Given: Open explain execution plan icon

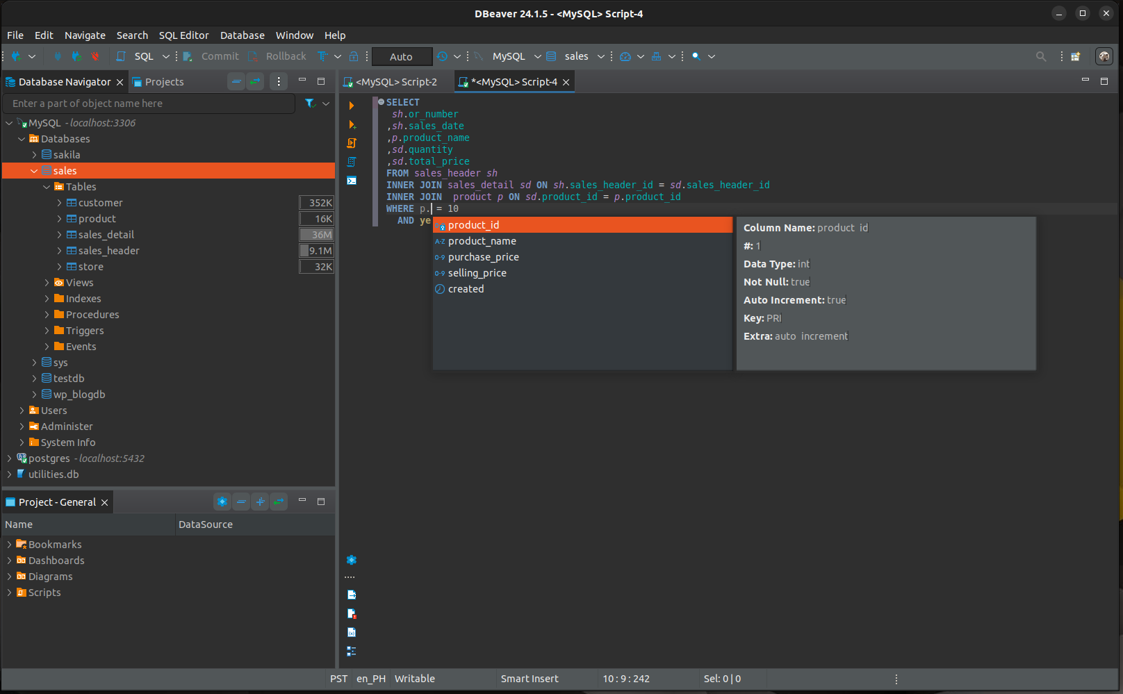Looking at the screenshot, I should [352, 162].
